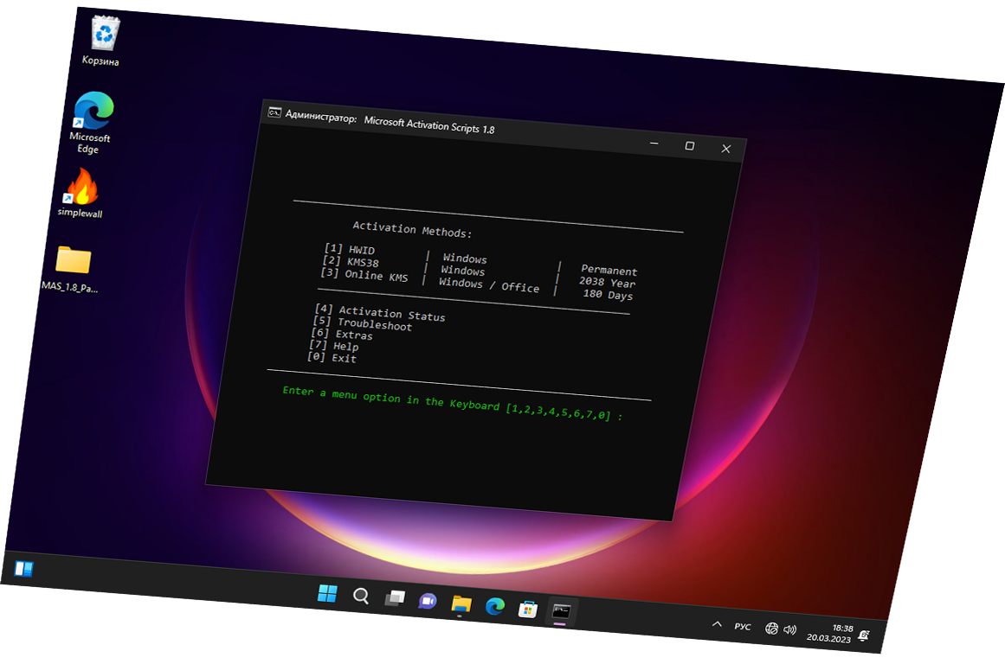The image size is (1005, 664).
Task: Maximize the Microsoft Activation Scripts window
Action: [690, 146]
